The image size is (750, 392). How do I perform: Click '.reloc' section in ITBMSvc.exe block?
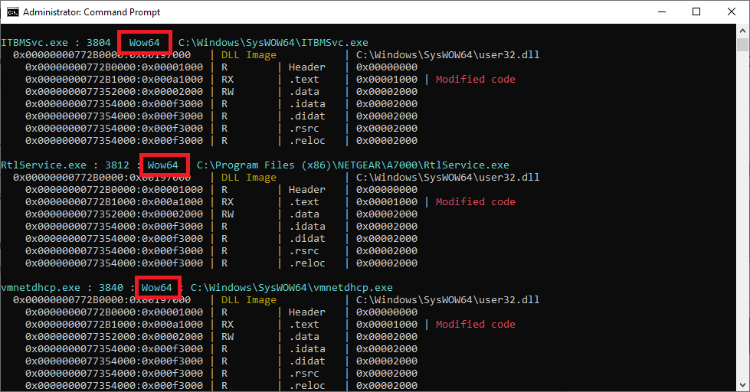click(x=307, y=141)
